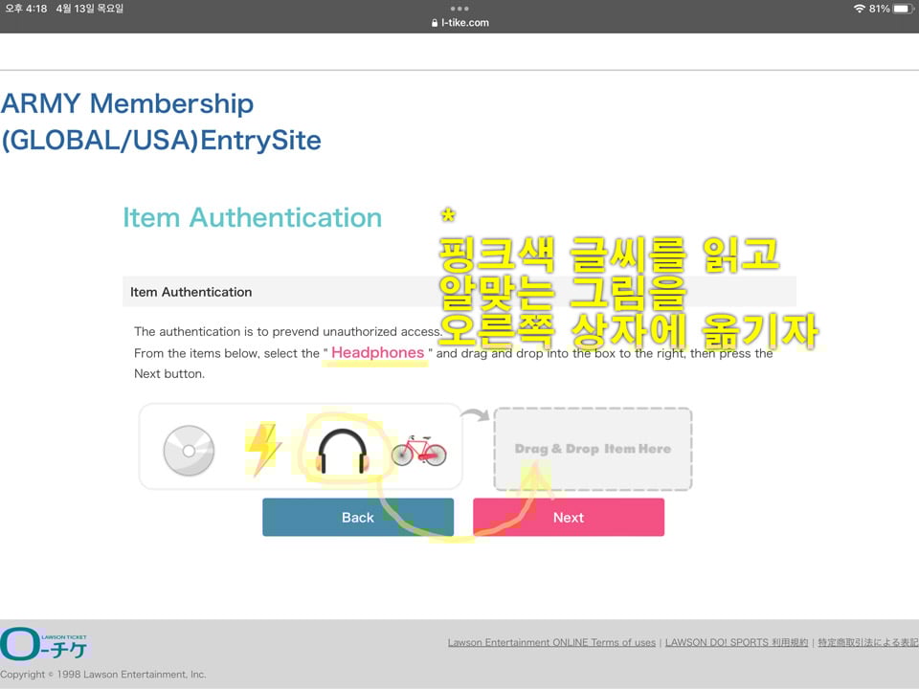The height and width of the screenshot is (689, 919).
Task: Click the yellow lightning bolt item
Action: coord(263,450)
